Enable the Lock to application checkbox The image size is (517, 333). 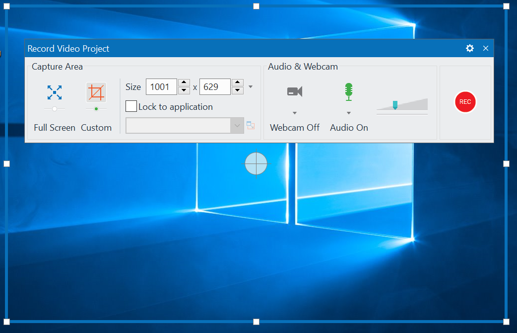click(131, 106)
